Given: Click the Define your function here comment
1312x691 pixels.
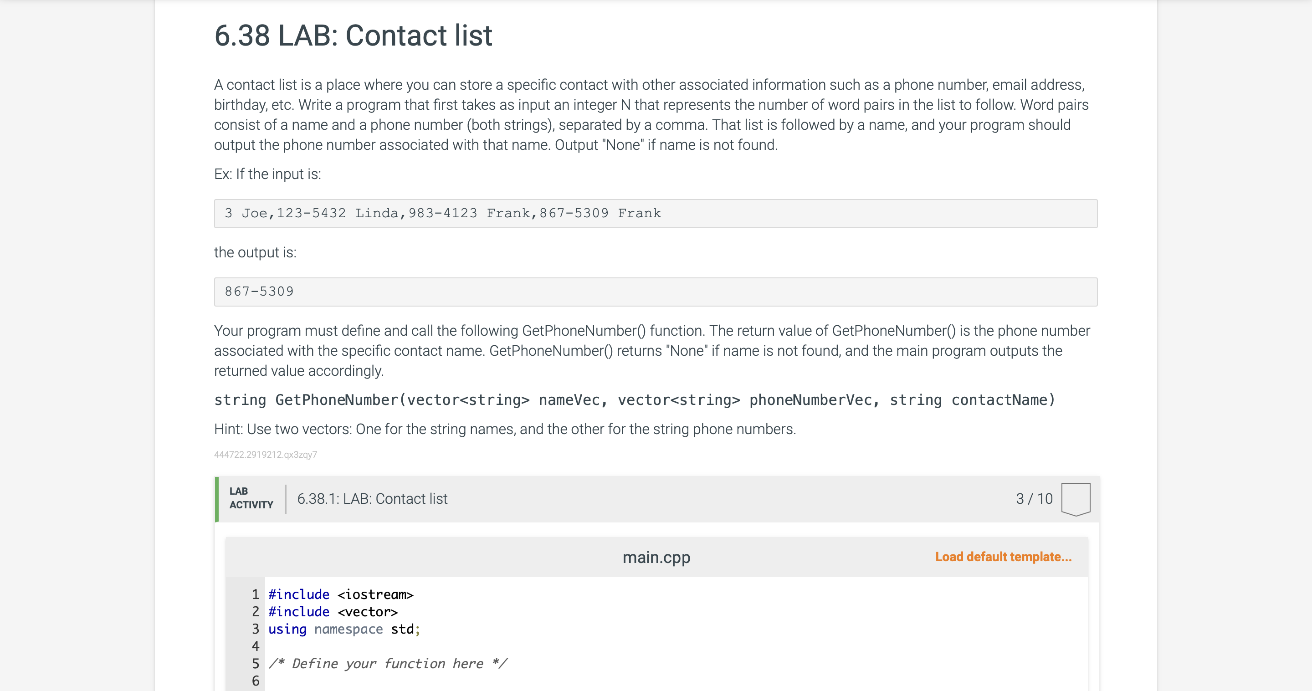Looking at the screenshot, I should click(387, 664).
